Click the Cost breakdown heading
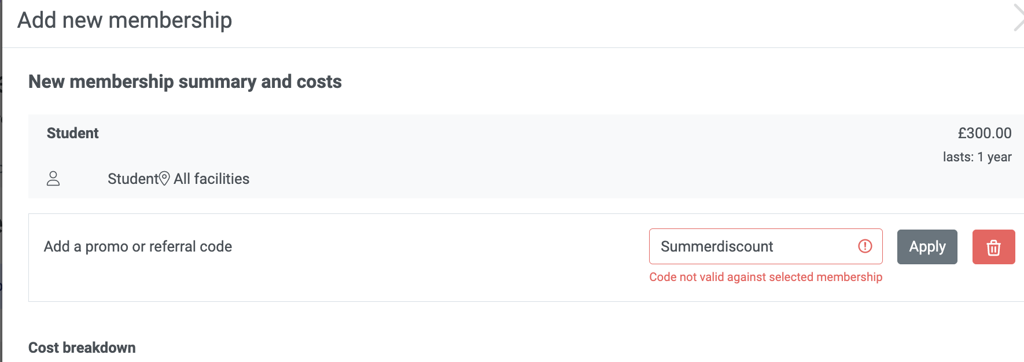 point(82,348)
